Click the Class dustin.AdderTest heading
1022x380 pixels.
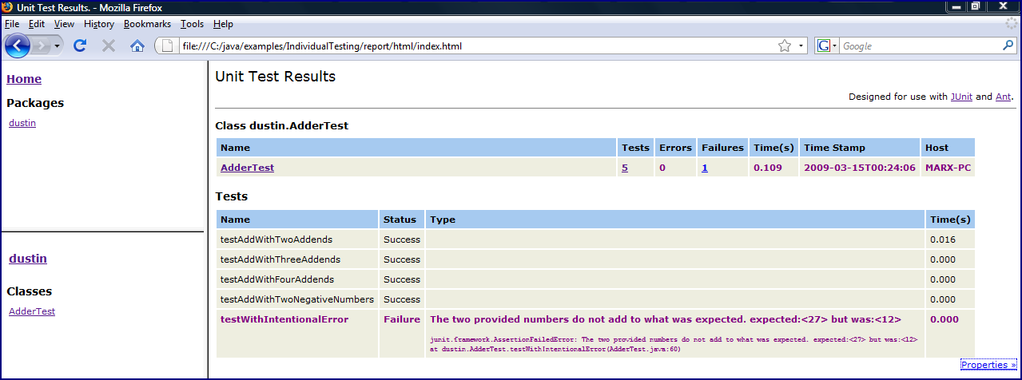(282, 125)
